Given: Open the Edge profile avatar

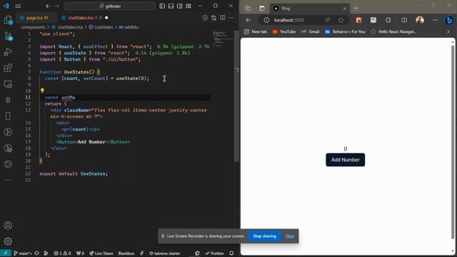Looking at the screenshot, I should pyautogui.click(x=420, y=20).
